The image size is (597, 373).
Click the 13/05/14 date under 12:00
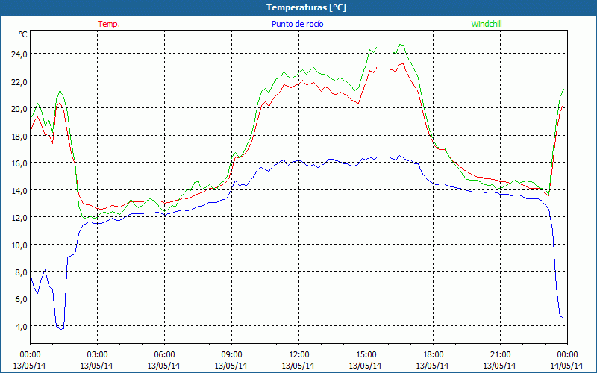tap(298, 366)
